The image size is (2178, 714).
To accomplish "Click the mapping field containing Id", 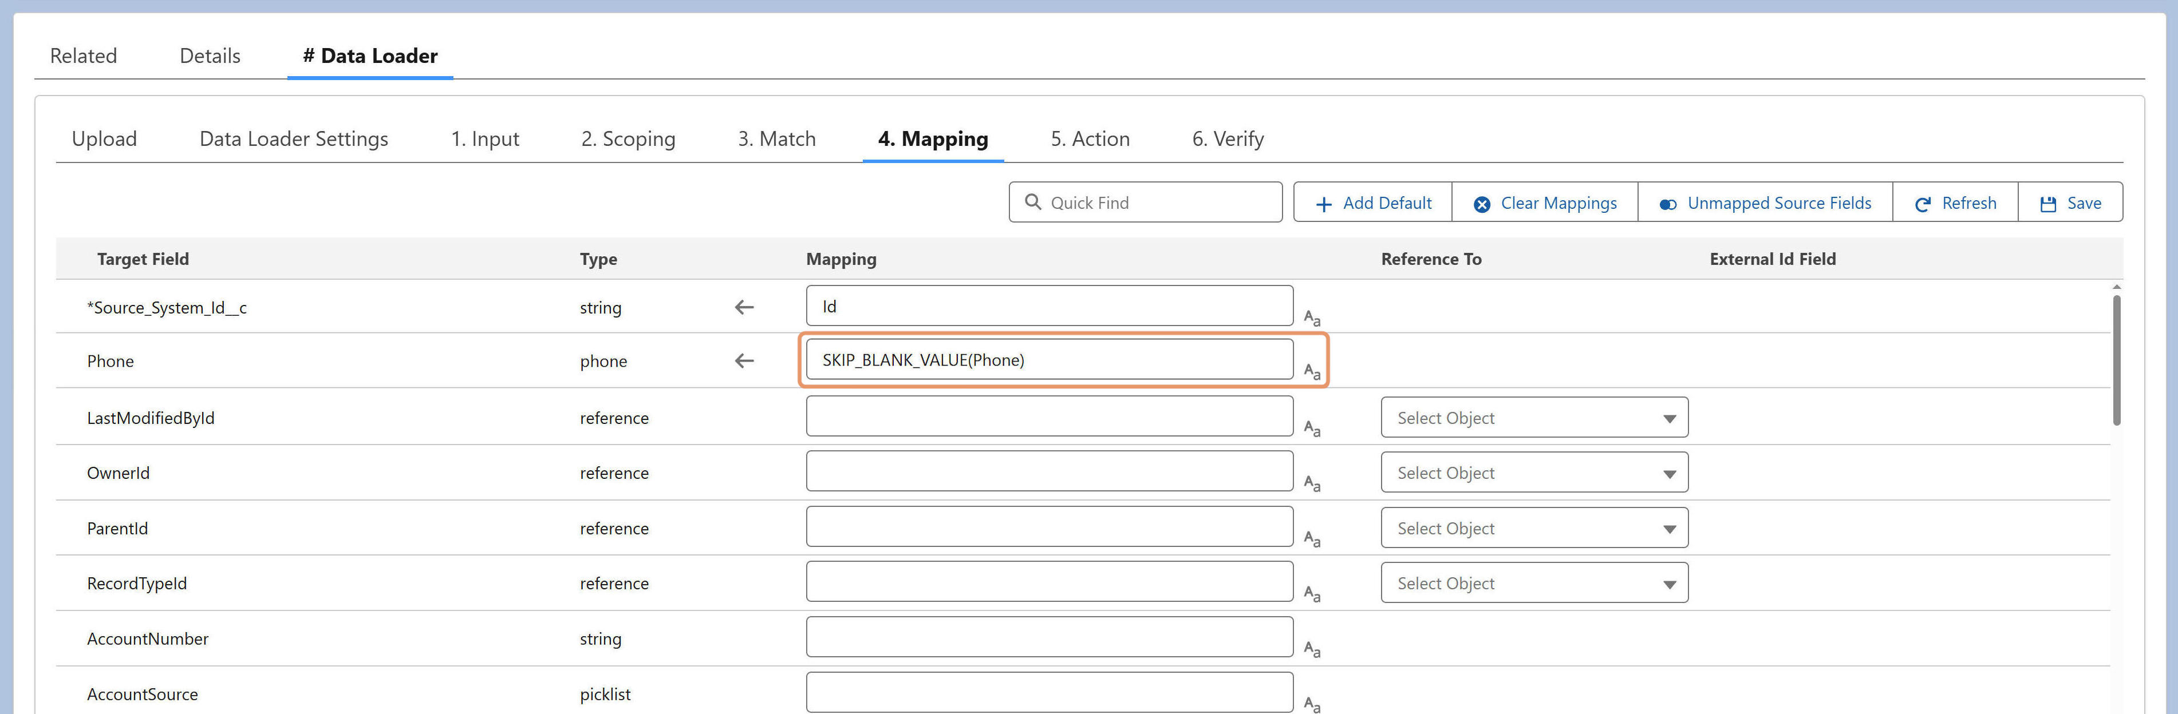I will point(1049,306).
